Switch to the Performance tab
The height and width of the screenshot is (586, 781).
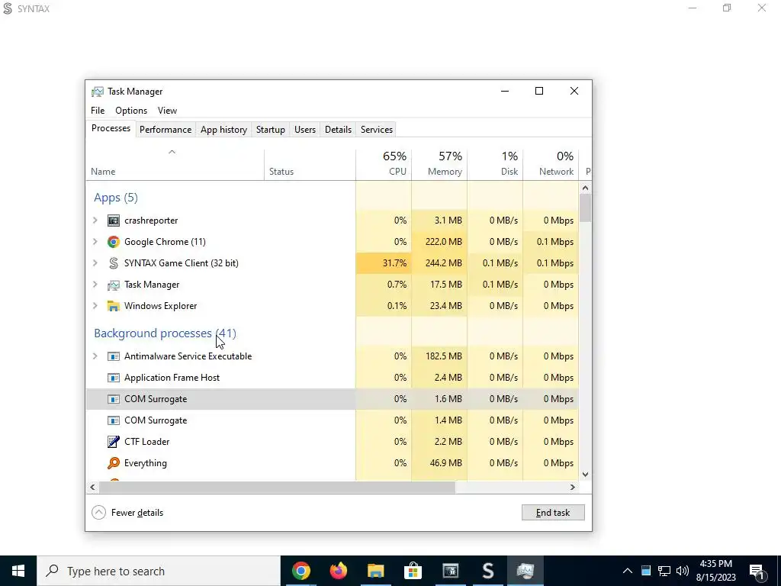(166, 130)
